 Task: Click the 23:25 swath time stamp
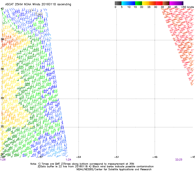tap(179, 160)
